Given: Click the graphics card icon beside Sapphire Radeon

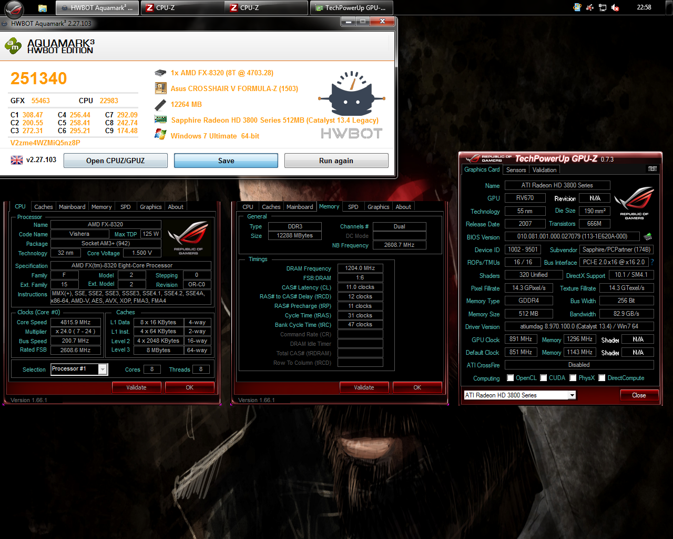Looking at the screenshot, I should (x=160, y=119).
